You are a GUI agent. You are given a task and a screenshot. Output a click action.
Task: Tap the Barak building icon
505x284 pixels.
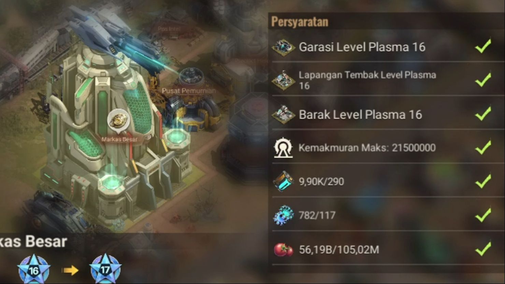pos(283,114)
